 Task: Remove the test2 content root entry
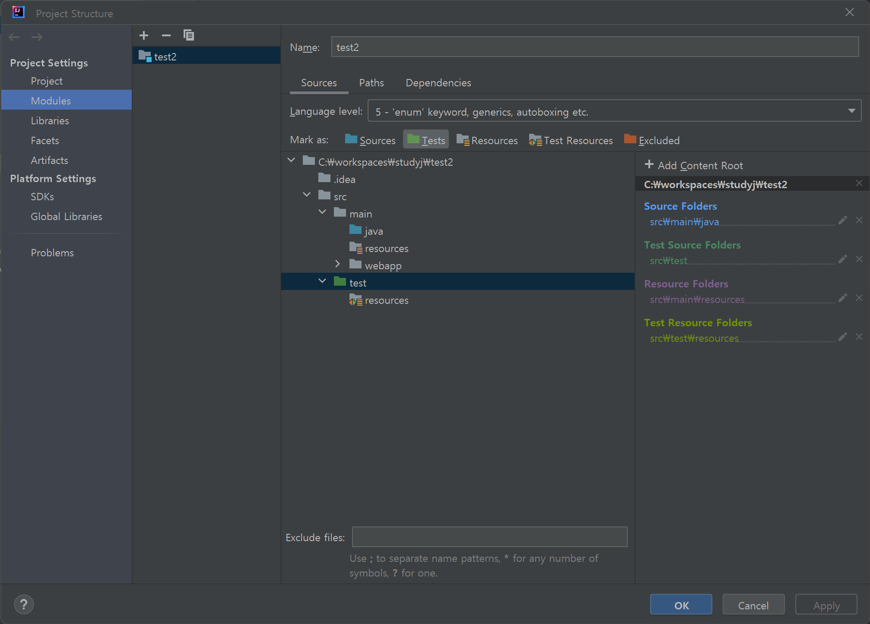tap(859, 183)
